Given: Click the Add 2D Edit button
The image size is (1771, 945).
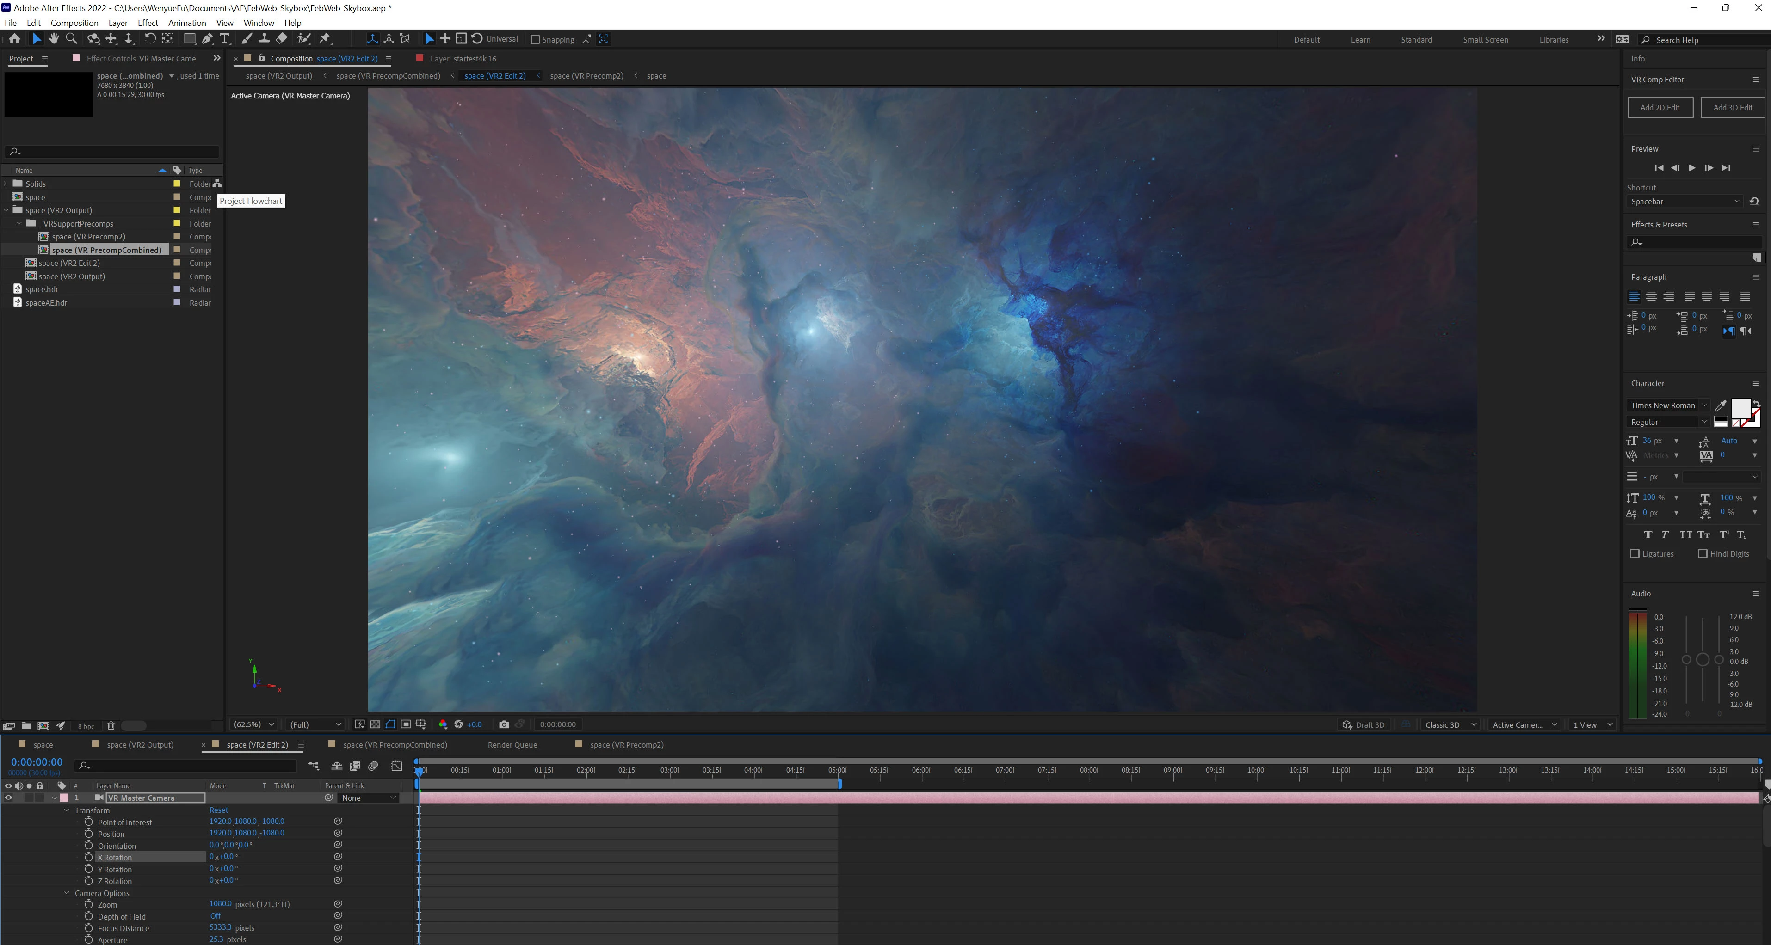Looking at the screenshot, I should pyautogui.click(x=1660, y=108).
